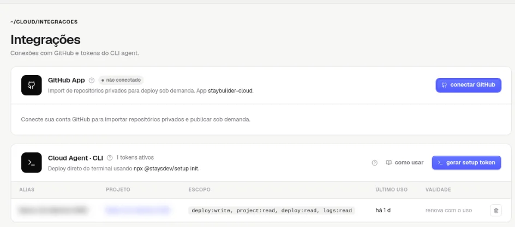Screen dimensions: 515x227
Task: Click the GitHub App title
Action: (67, 80)
